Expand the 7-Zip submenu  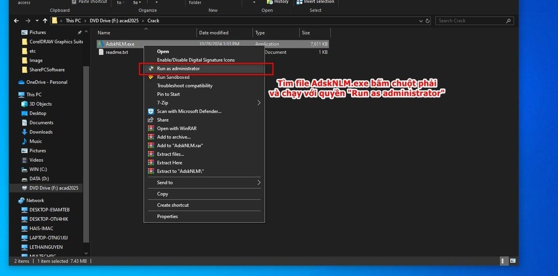[x=163, y=103]
